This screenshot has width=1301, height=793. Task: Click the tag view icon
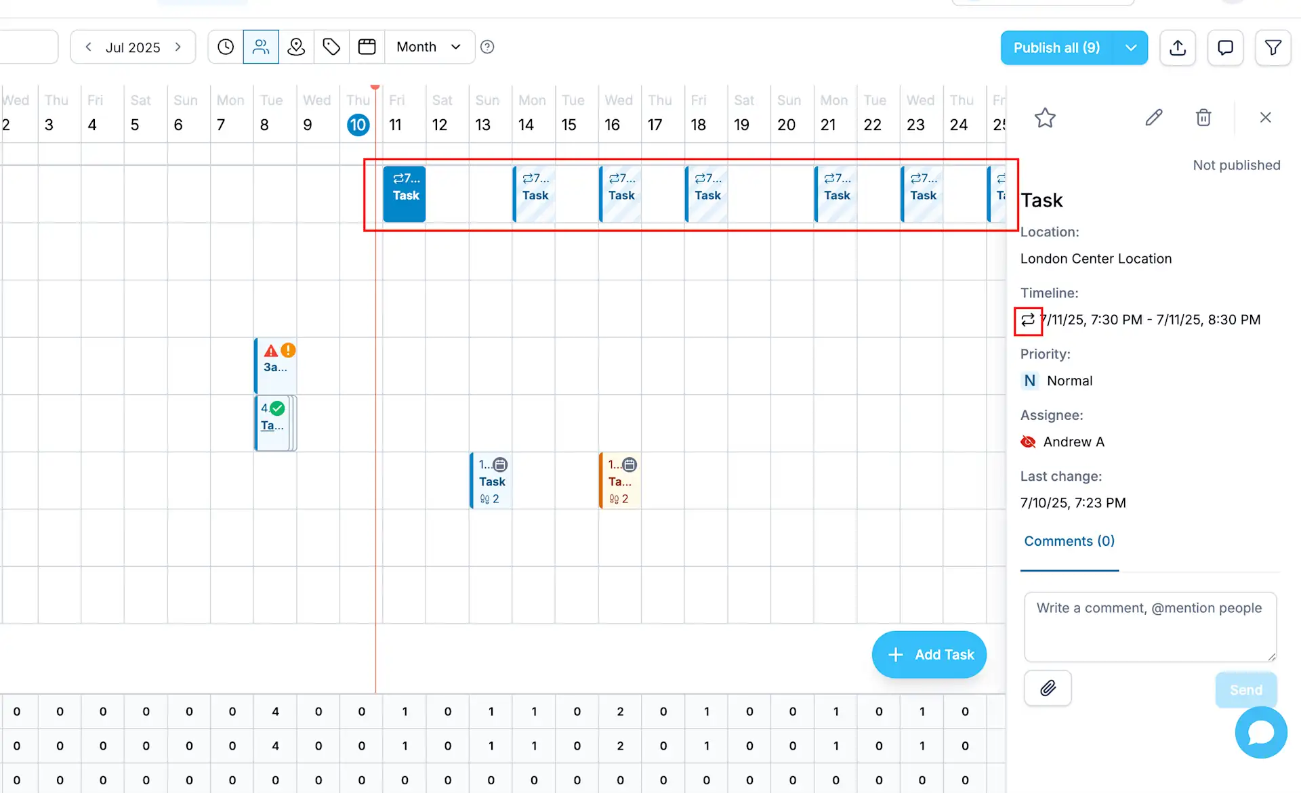pos(331,47)
